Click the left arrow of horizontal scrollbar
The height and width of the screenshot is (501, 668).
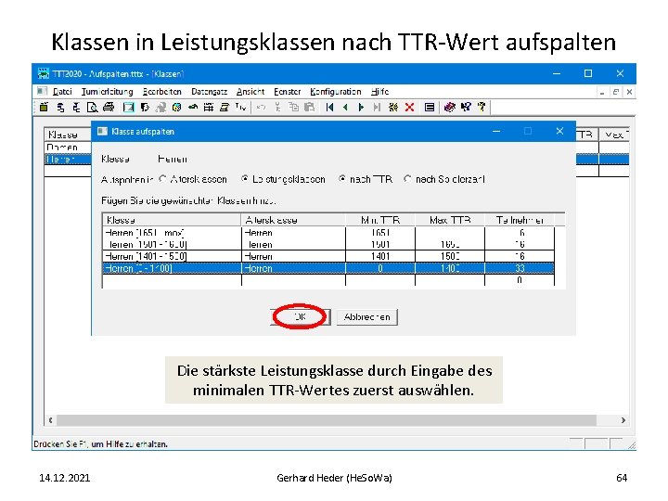pyautogui.click(x=50, y=420)
